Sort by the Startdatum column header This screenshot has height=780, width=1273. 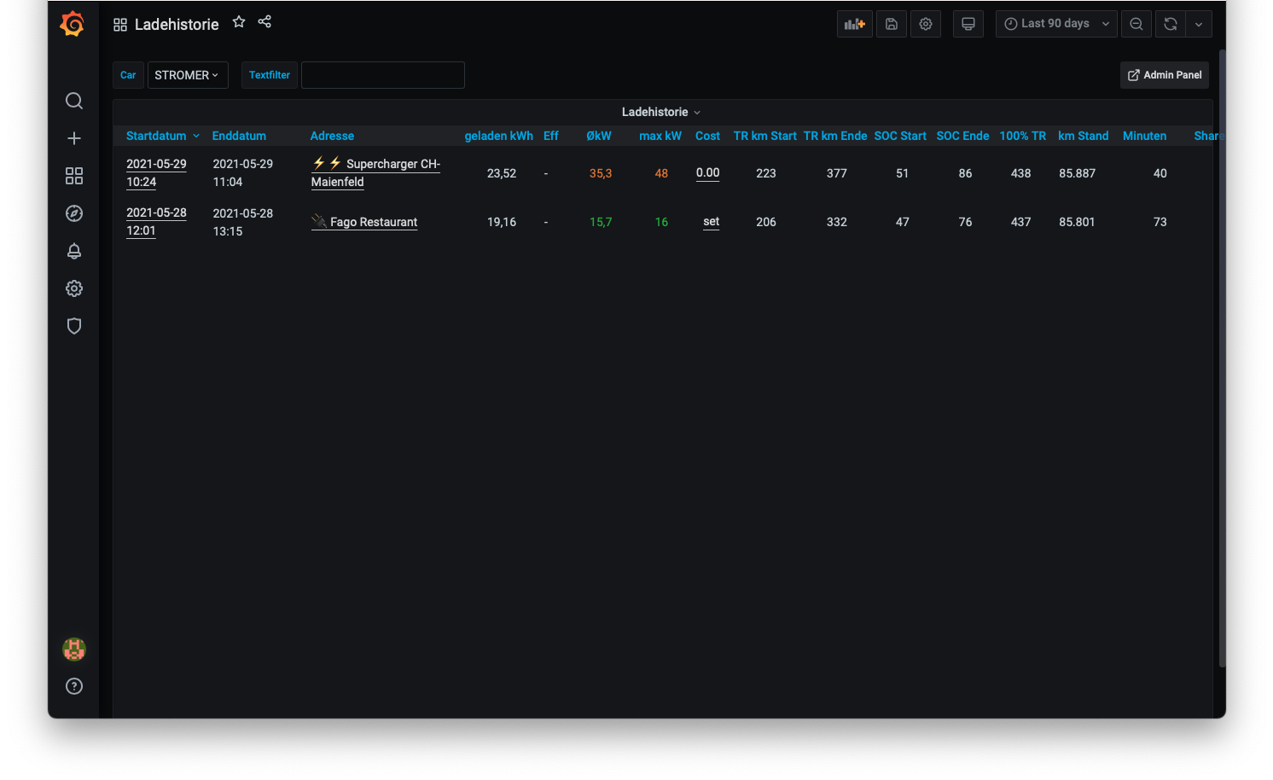(156, 136)
